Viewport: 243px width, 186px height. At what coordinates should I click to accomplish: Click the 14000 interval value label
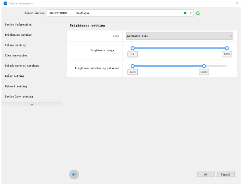pyautogui.click(x=204, y=72)
